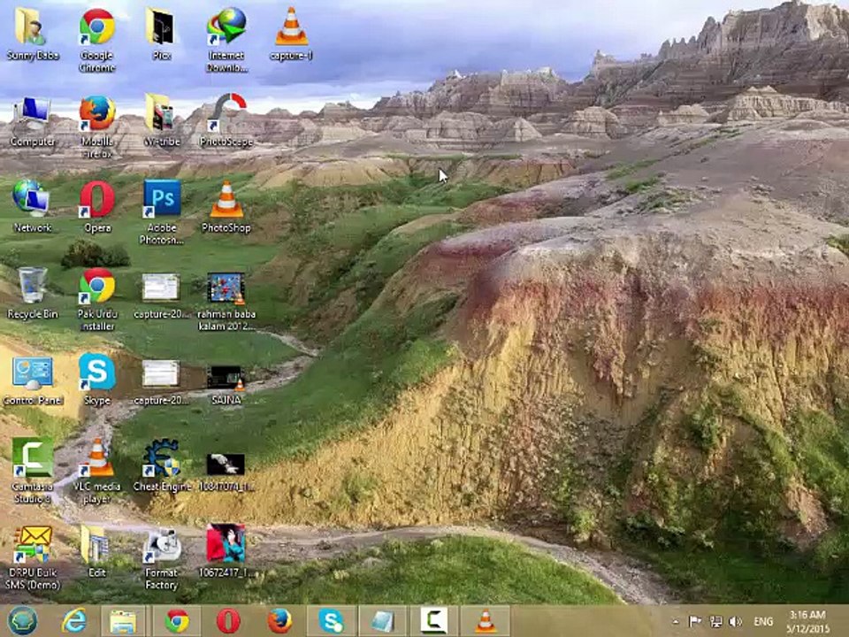Open Internet Explorer from taskbar
This screenshot has height=637, width=849.
pos(74,621)
